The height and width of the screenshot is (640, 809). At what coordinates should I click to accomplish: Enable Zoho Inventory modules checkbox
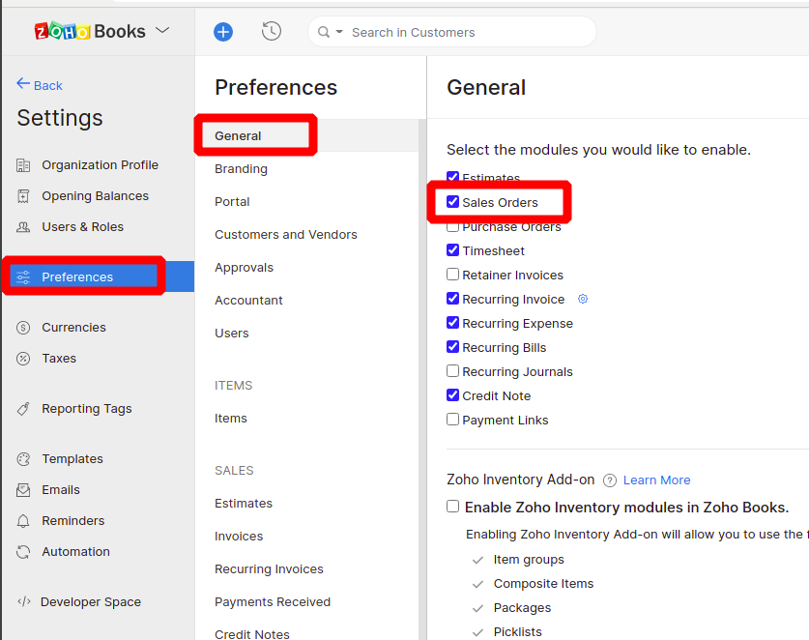click(452, 507)
